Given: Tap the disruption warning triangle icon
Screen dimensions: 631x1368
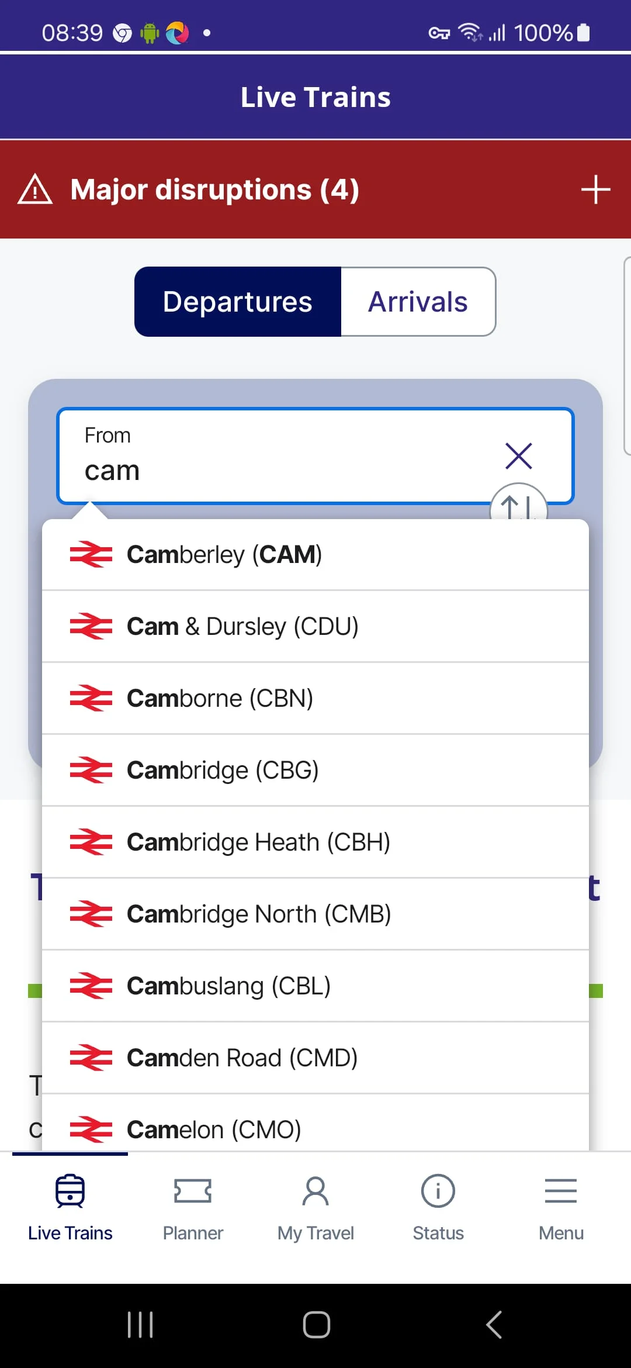Looking at the screenshot, I should coord(35,189).
